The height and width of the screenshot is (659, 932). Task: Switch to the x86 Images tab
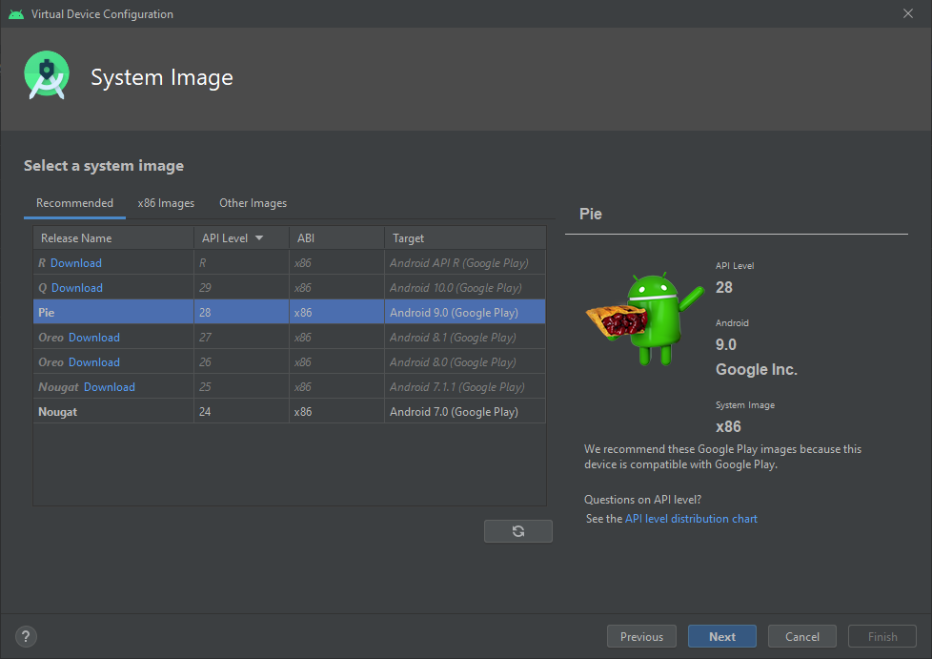(x=166, y=203)
